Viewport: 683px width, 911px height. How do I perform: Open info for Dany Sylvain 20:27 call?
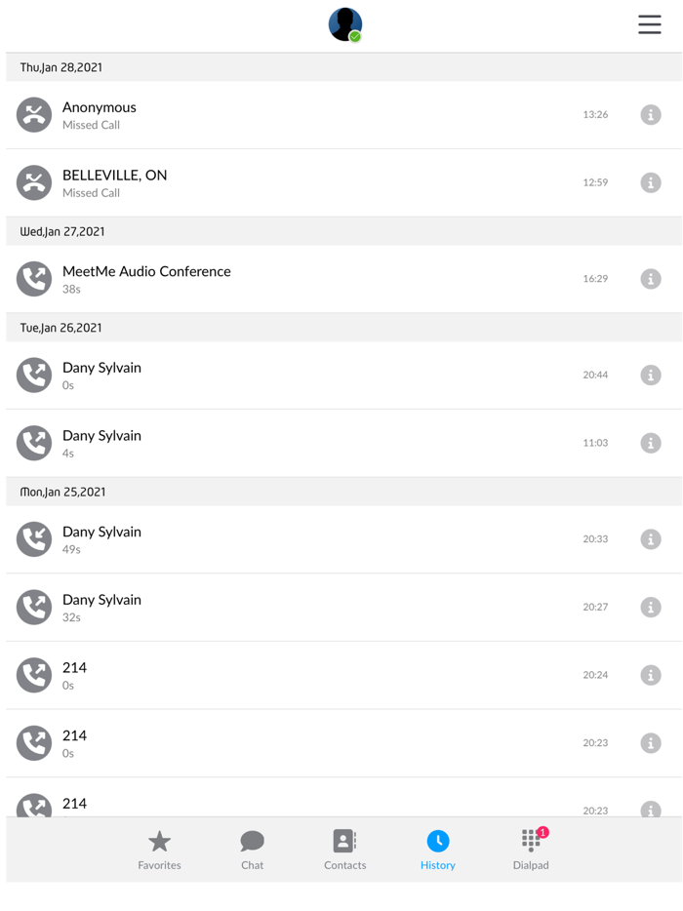(651, 608)
